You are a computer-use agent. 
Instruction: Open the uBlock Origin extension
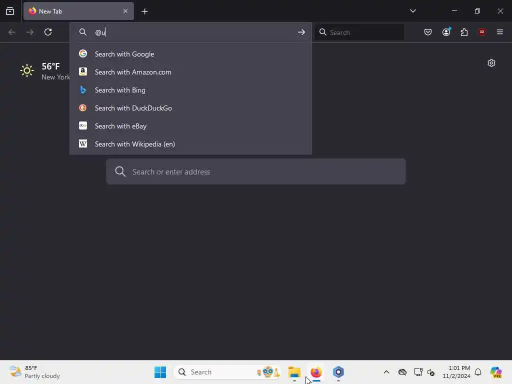[x=482, y=32]
